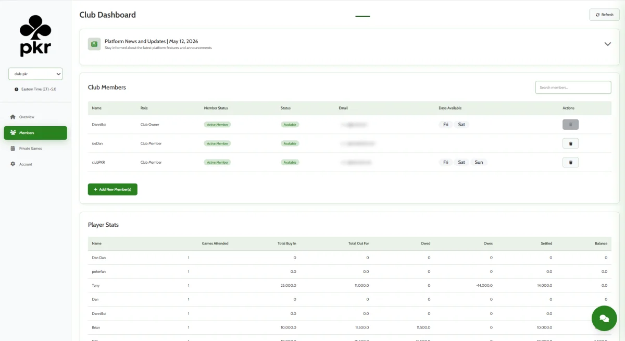
Task: Click the Account gear icon
Action: coord(13,164)
